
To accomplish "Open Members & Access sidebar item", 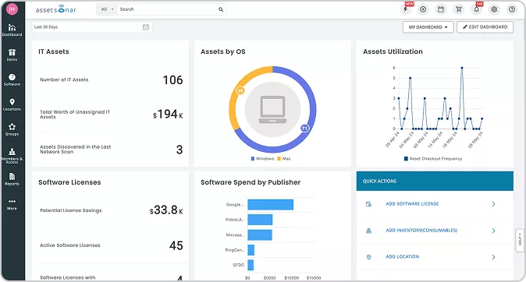I will pyautogui.click(x=12, y=155).
